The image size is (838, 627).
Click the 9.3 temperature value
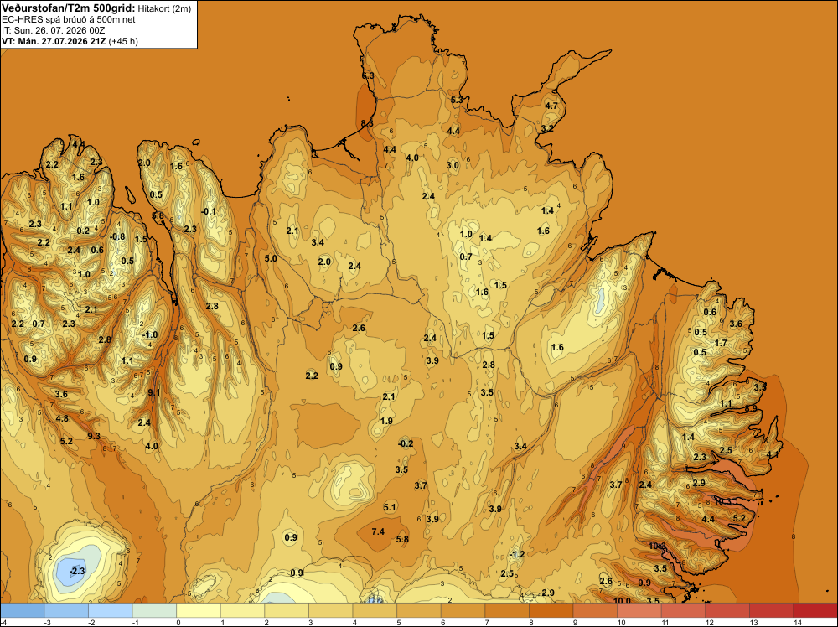tap(94, 436)
